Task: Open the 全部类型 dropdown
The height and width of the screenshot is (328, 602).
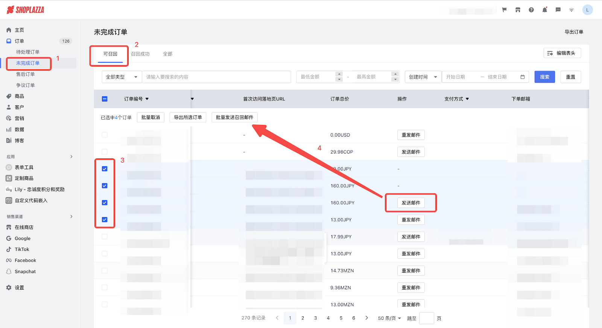Action: pyautogui.click(x=122, y=77)
